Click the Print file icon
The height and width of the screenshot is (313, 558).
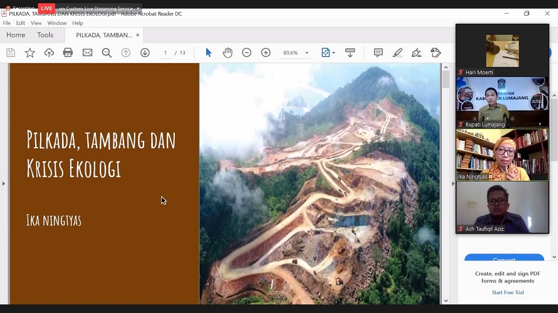[68, 53]
